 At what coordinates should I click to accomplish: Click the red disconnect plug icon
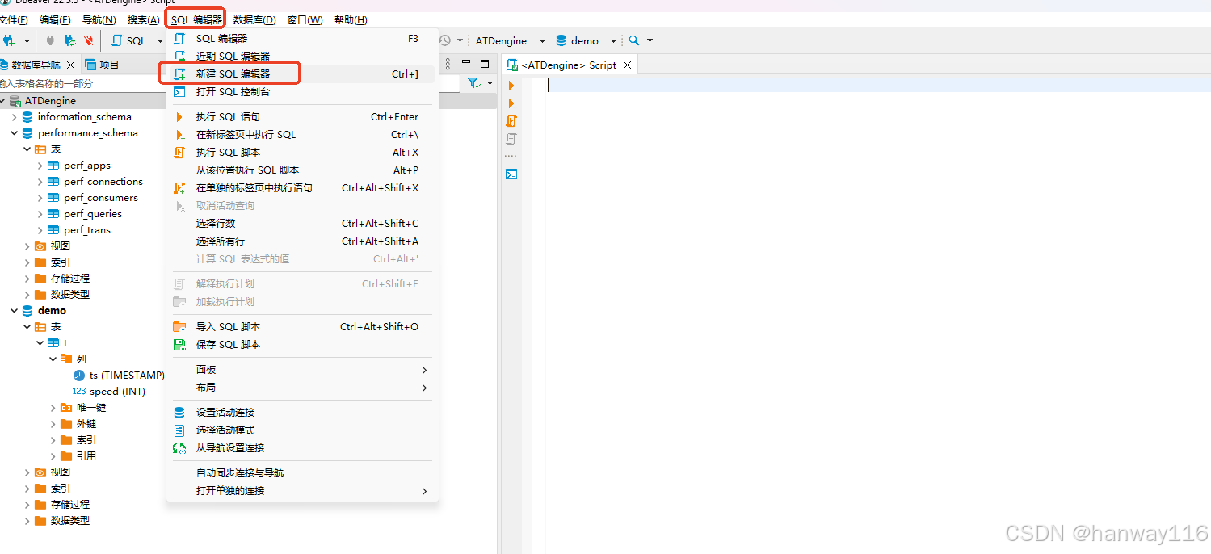click(89, 40)
